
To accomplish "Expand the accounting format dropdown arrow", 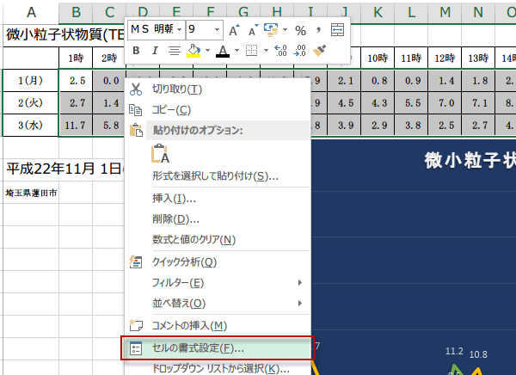I will tap(285, 30).
